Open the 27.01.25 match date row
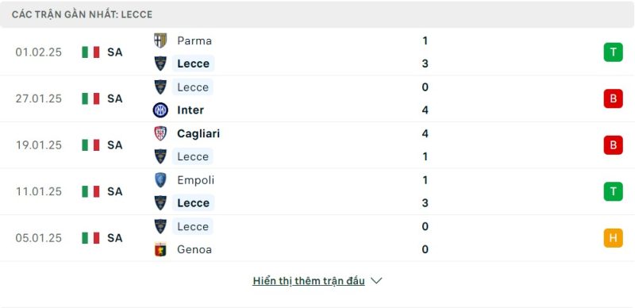Screen dimensions: 635x308 click(317, 98)
